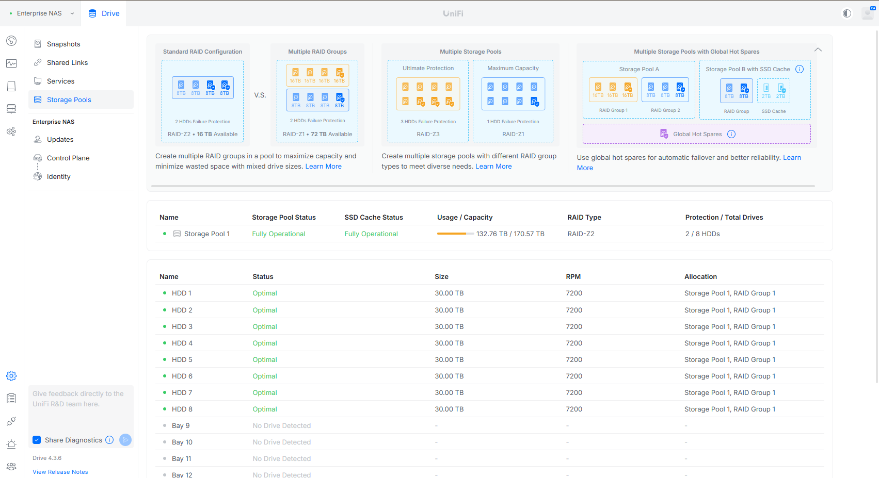Viewport: 879px width, 478px height.
Task: Collapse the RAID info banner chevron
Action: click(x=818, y=50)
